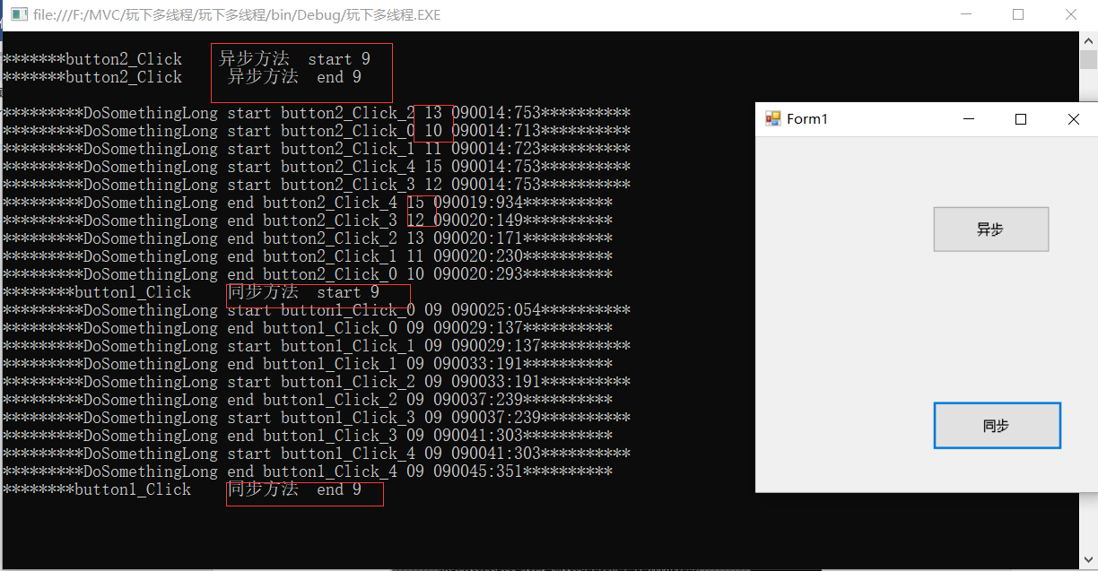The image size is (1098, 571).
Task: Minimize the console window
Action: pyautogui.click(x=966, y=15)
